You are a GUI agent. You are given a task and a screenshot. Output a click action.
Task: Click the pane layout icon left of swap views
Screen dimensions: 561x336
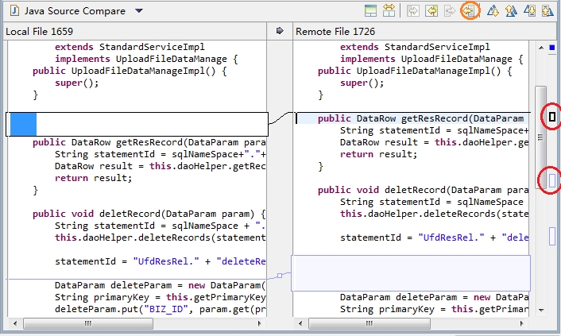pyautogui.click(x=370, y=11)
